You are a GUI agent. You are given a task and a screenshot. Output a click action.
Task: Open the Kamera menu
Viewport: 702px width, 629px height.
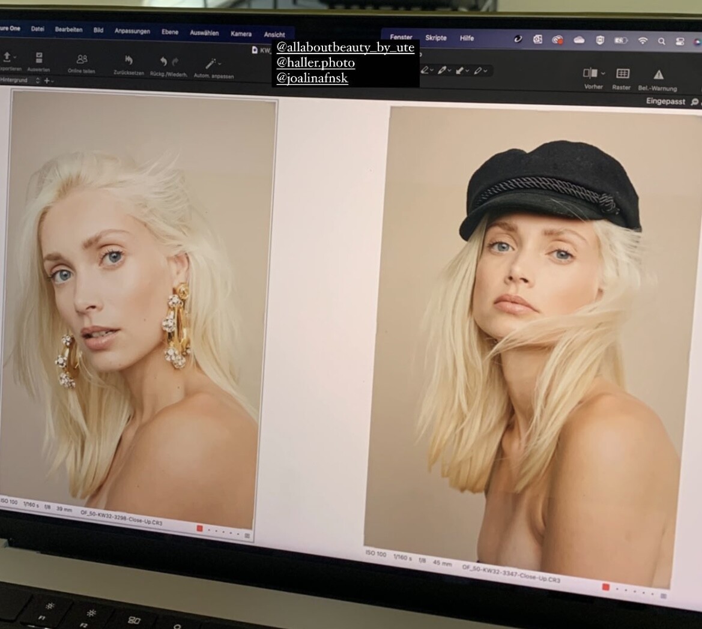pyautogui.click(x=241, y=34)
